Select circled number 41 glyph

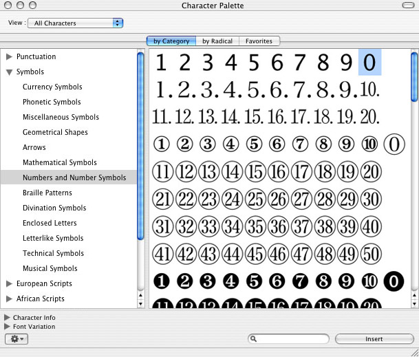(163, 254)
